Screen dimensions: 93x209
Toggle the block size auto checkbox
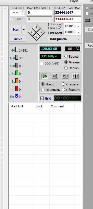click(59, 28)
